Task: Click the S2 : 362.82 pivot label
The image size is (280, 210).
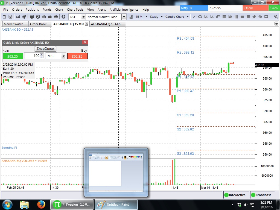Action: (185, 129)
